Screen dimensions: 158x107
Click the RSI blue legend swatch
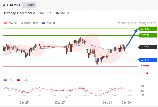[5, 80]
